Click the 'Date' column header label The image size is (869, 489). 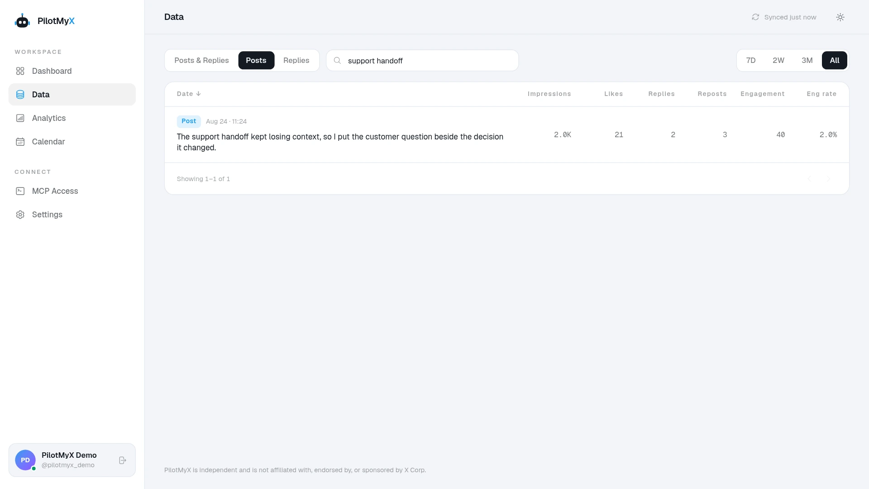click(185, 94)
